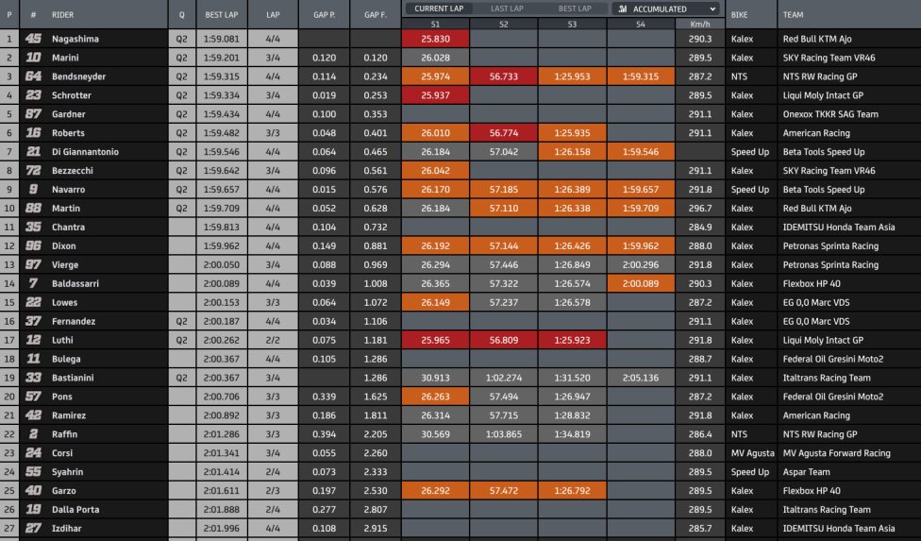Select the S4 sector column header

[x=641, y=25]
